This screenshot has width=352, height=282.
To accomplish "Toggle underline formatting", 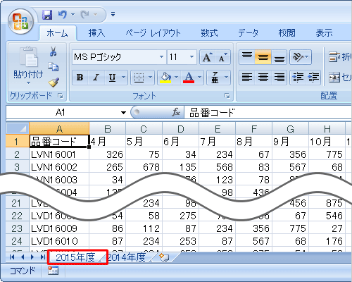I will [113, 78].
